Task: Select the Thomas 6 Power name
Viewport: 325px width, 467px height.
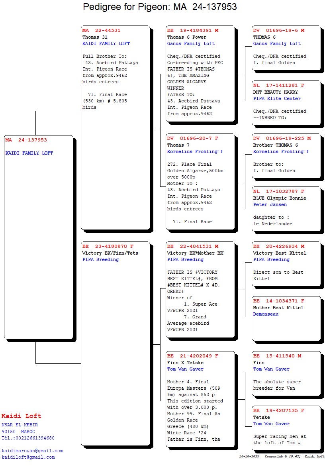Action: point(187,37)
